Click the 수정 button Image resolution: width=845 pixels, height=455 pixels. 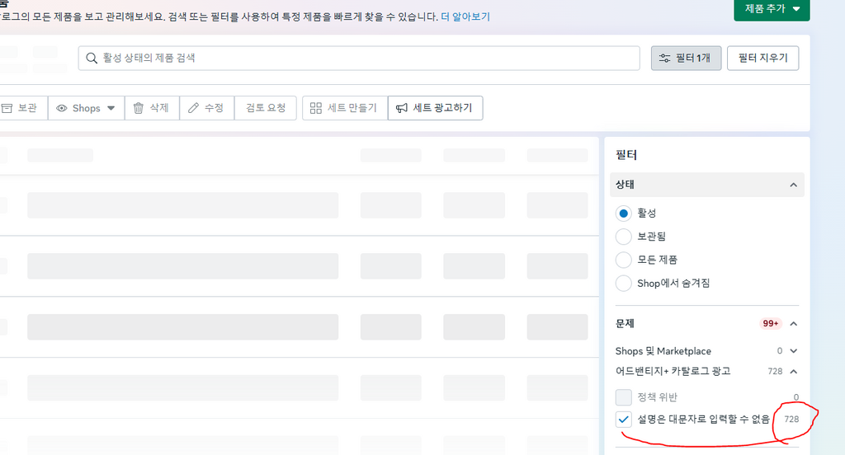click(x=207, y=108)
